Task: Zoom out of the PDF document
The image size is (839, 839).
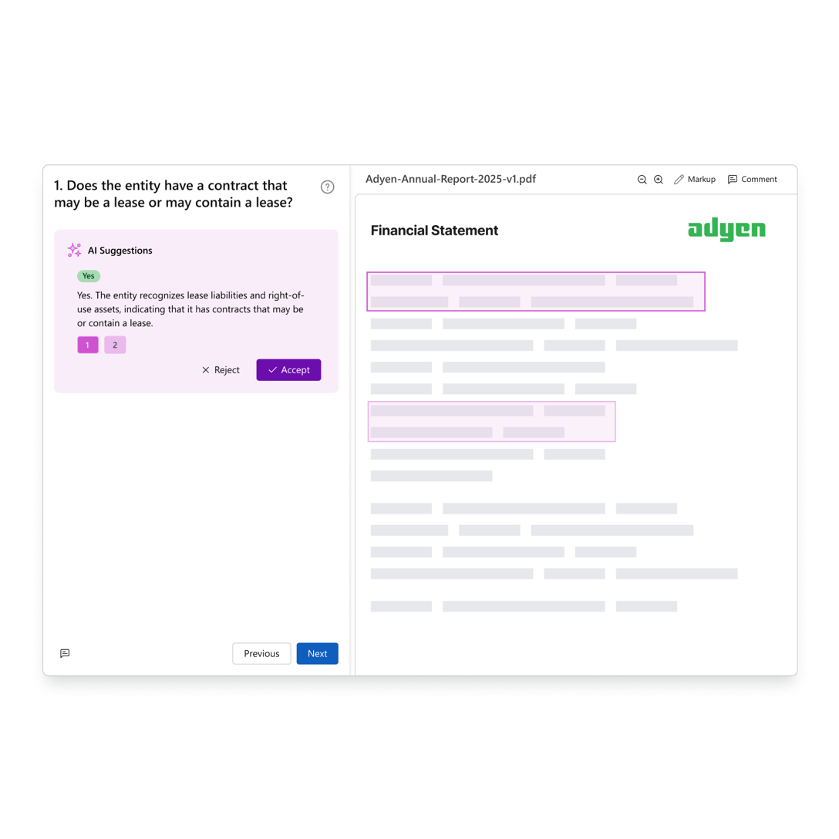Action: pos(642,180)
